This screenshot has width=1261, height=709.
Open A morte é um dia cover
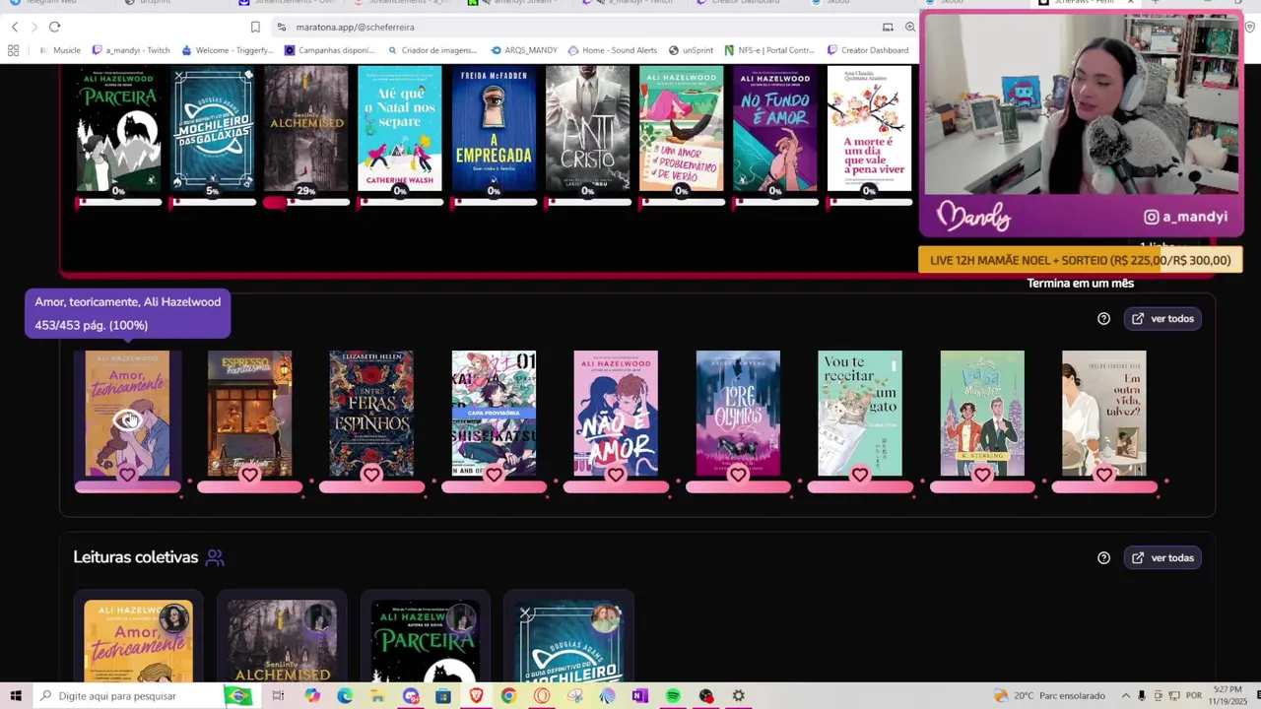(x=869, y=128)
